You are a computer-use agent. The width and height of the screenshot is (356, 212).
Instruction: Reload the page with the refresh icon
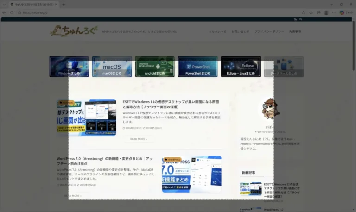pyautogui.click(x=12, y=12)
